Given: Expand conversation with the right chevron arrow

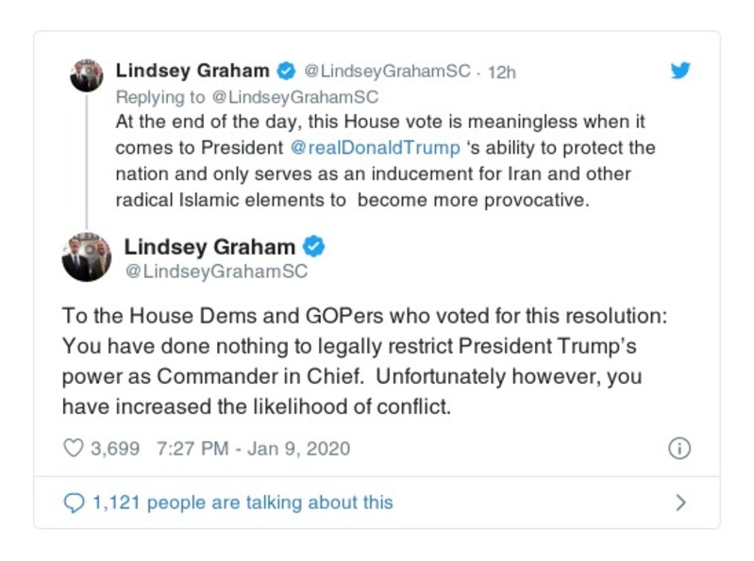Looking at the screenshot, I should [x=680, y=503].
